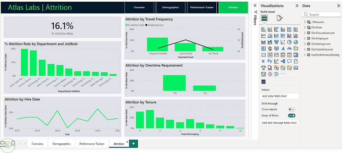
Task: Select the trophy metrics visual
Action: [x=263, y=68]
